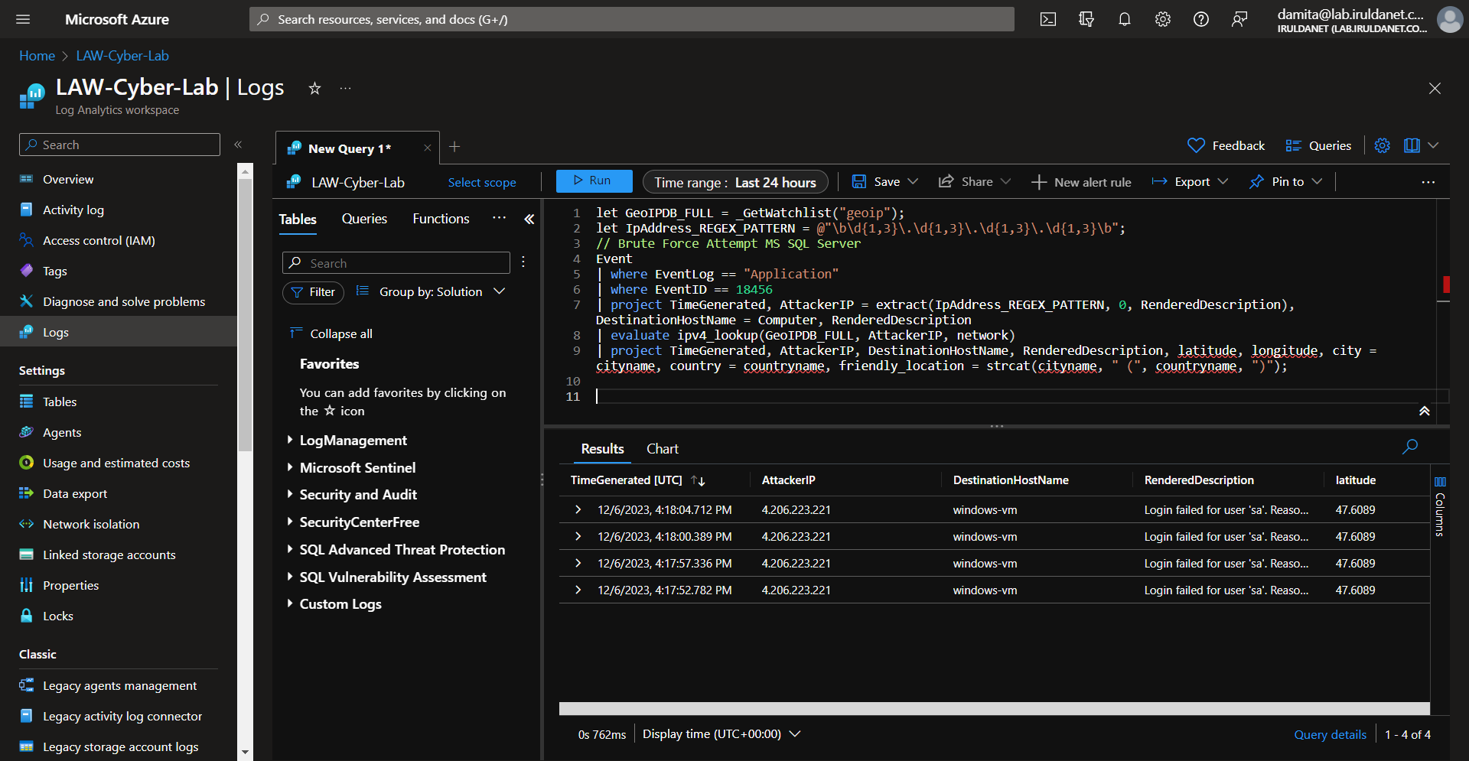Collapse the left navigation with the double chevron
Image resolution: width=1469 pixels, height=761 pixels.
tap(238, 145)
